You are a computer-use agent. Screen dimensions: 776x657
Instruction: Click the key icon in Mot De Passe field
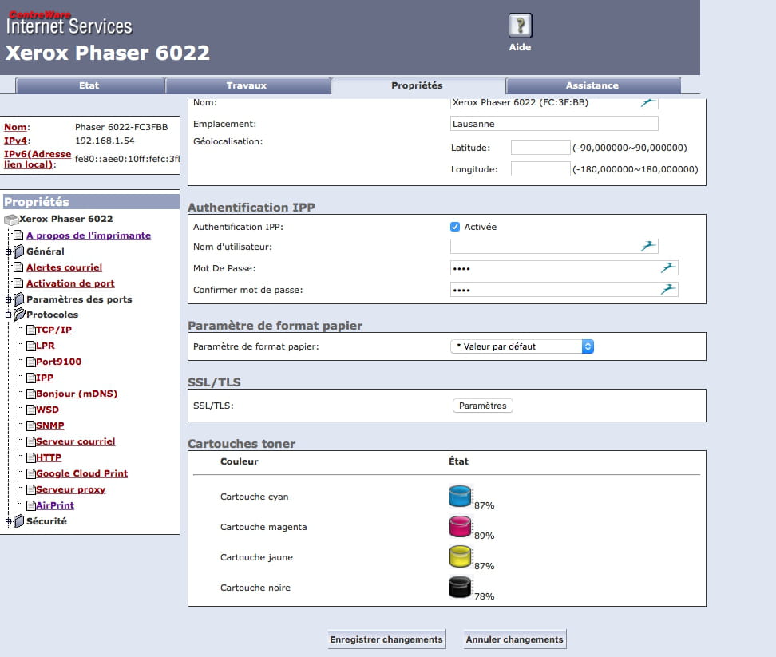(667, 267)
